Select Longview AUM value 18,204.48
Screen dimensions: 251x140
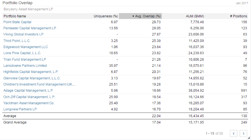pos(196,109)
